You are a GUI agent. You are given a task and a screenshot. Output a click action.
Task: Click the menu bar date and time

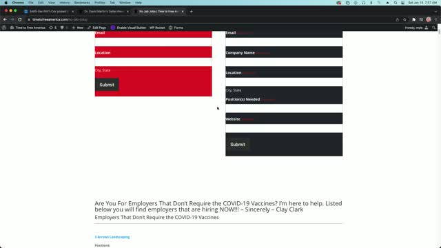[422, 3]
